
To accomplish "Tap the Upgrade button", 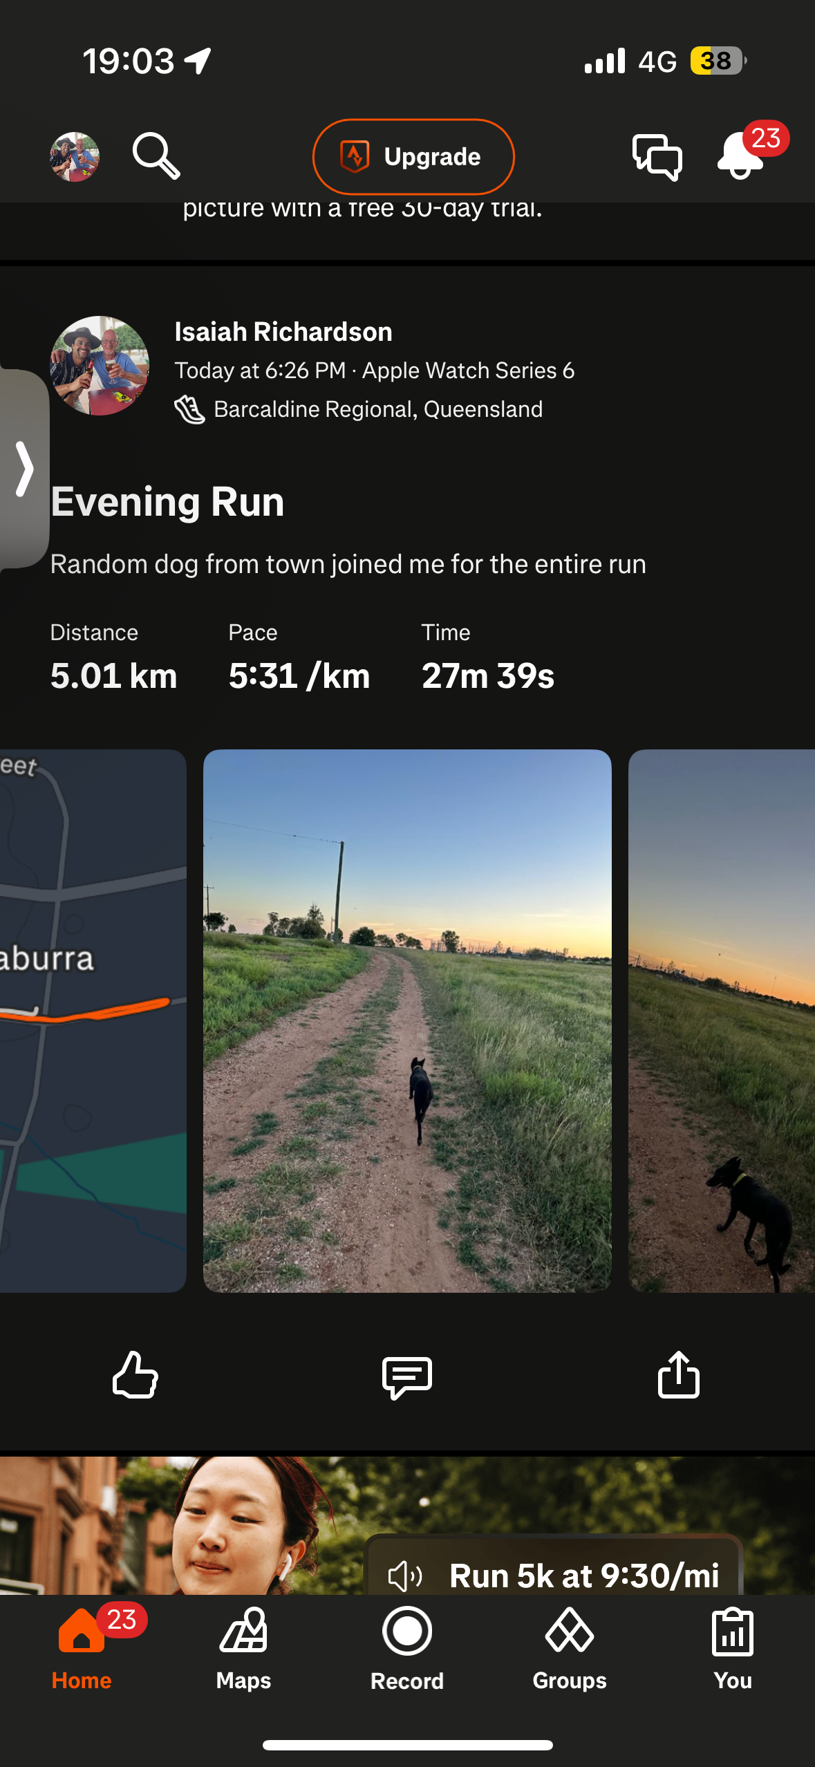I will pos(413,157).
